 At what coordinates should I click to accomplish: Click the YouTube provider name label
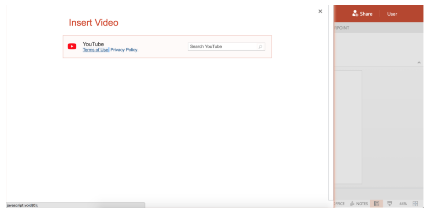pos(93,44)
